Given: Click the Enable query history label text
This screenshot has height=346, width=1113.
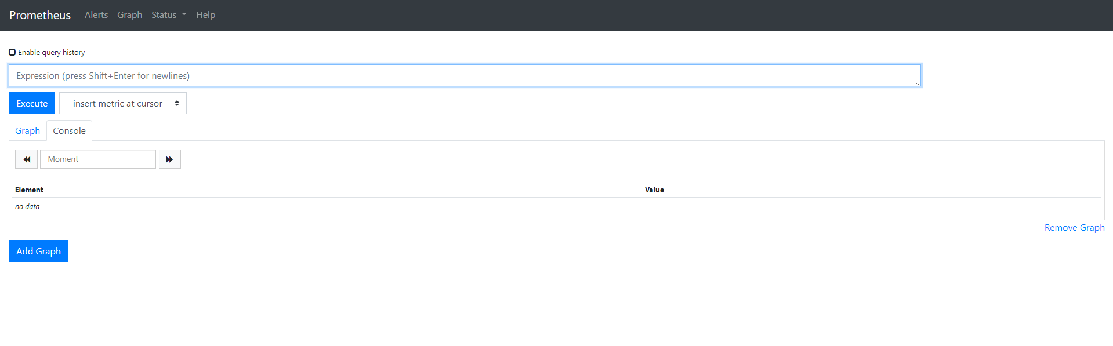Looking at the screenshot, I should [x=52, y=52].
